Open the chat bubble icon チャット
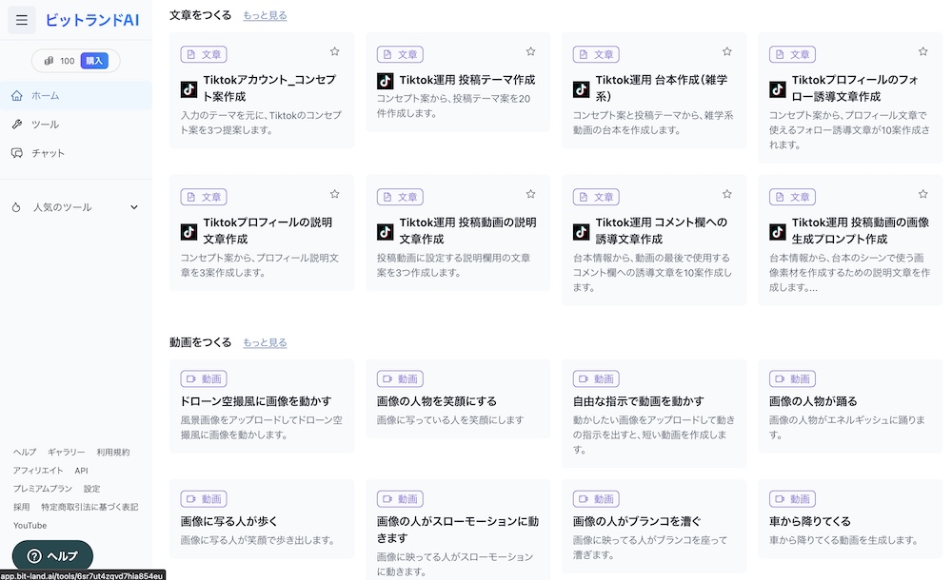 [x=17, y=153]
